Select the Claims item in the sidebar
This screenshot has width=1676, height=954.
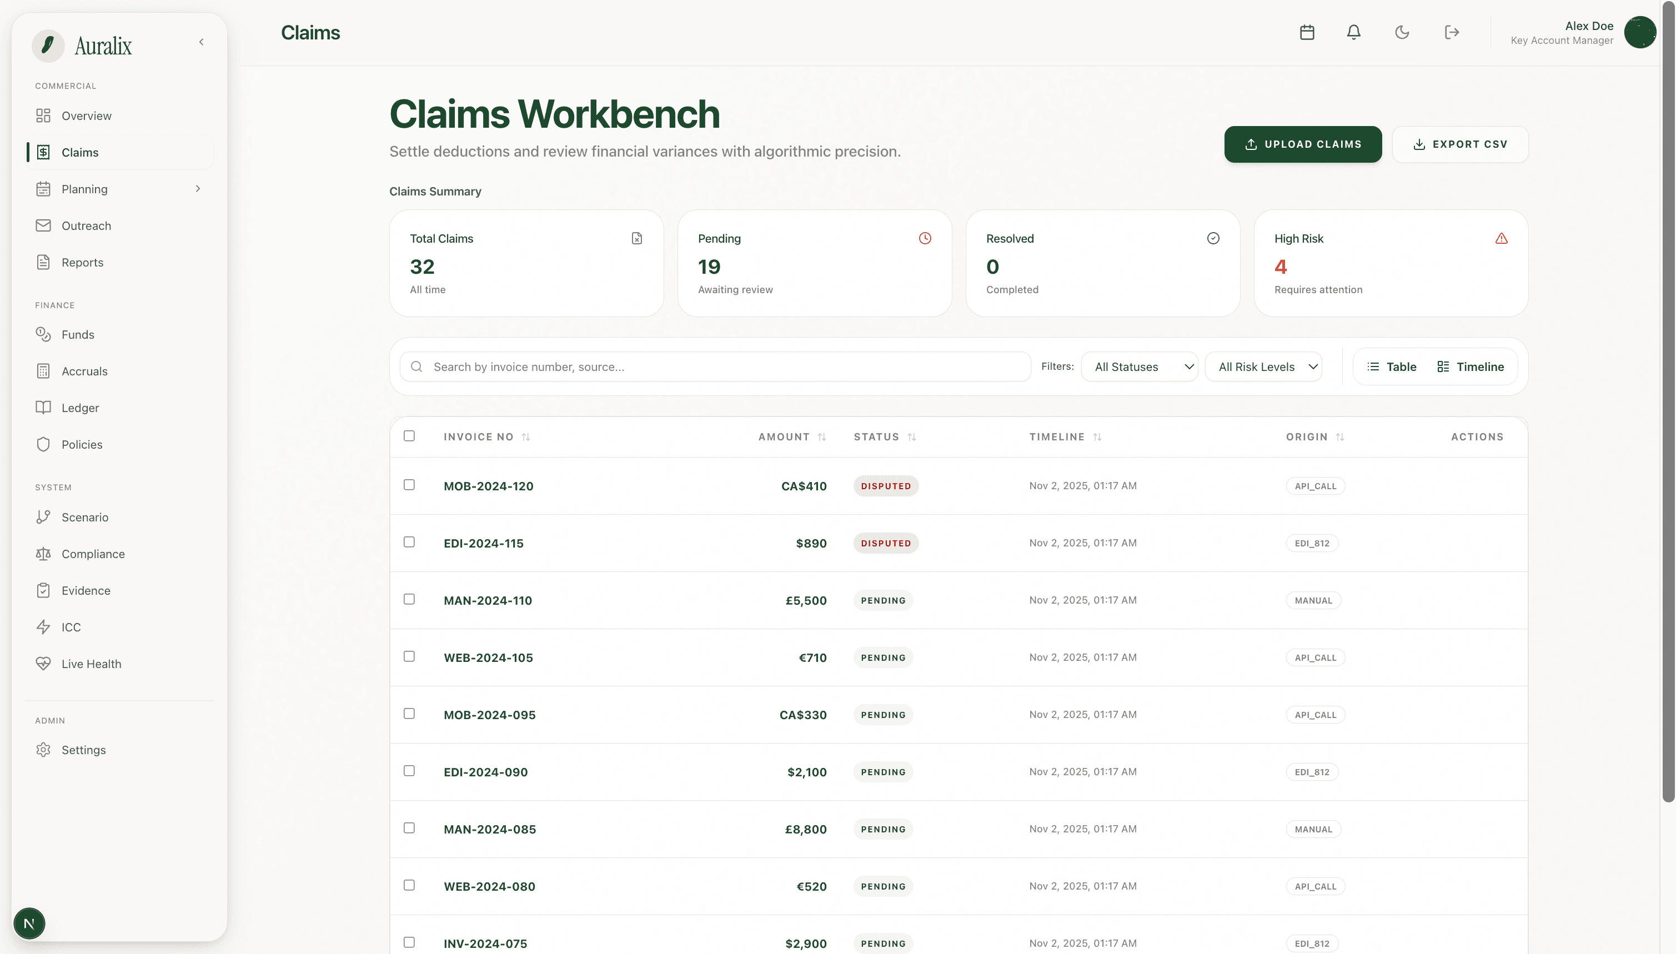[80, 152]
